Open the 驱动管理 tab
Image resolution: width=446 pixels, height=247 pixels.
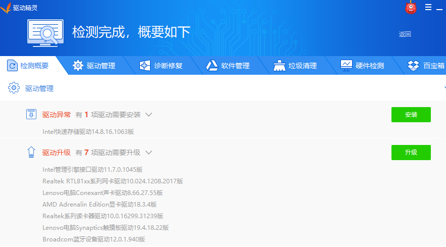[94, 66]
